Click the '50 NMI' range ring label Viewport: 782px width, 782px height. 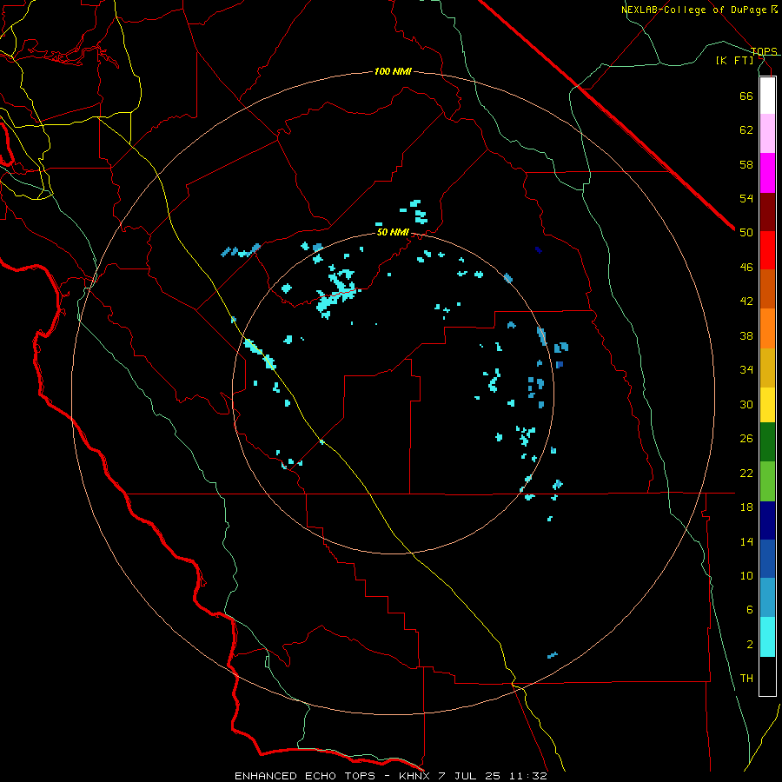point(393,232)
